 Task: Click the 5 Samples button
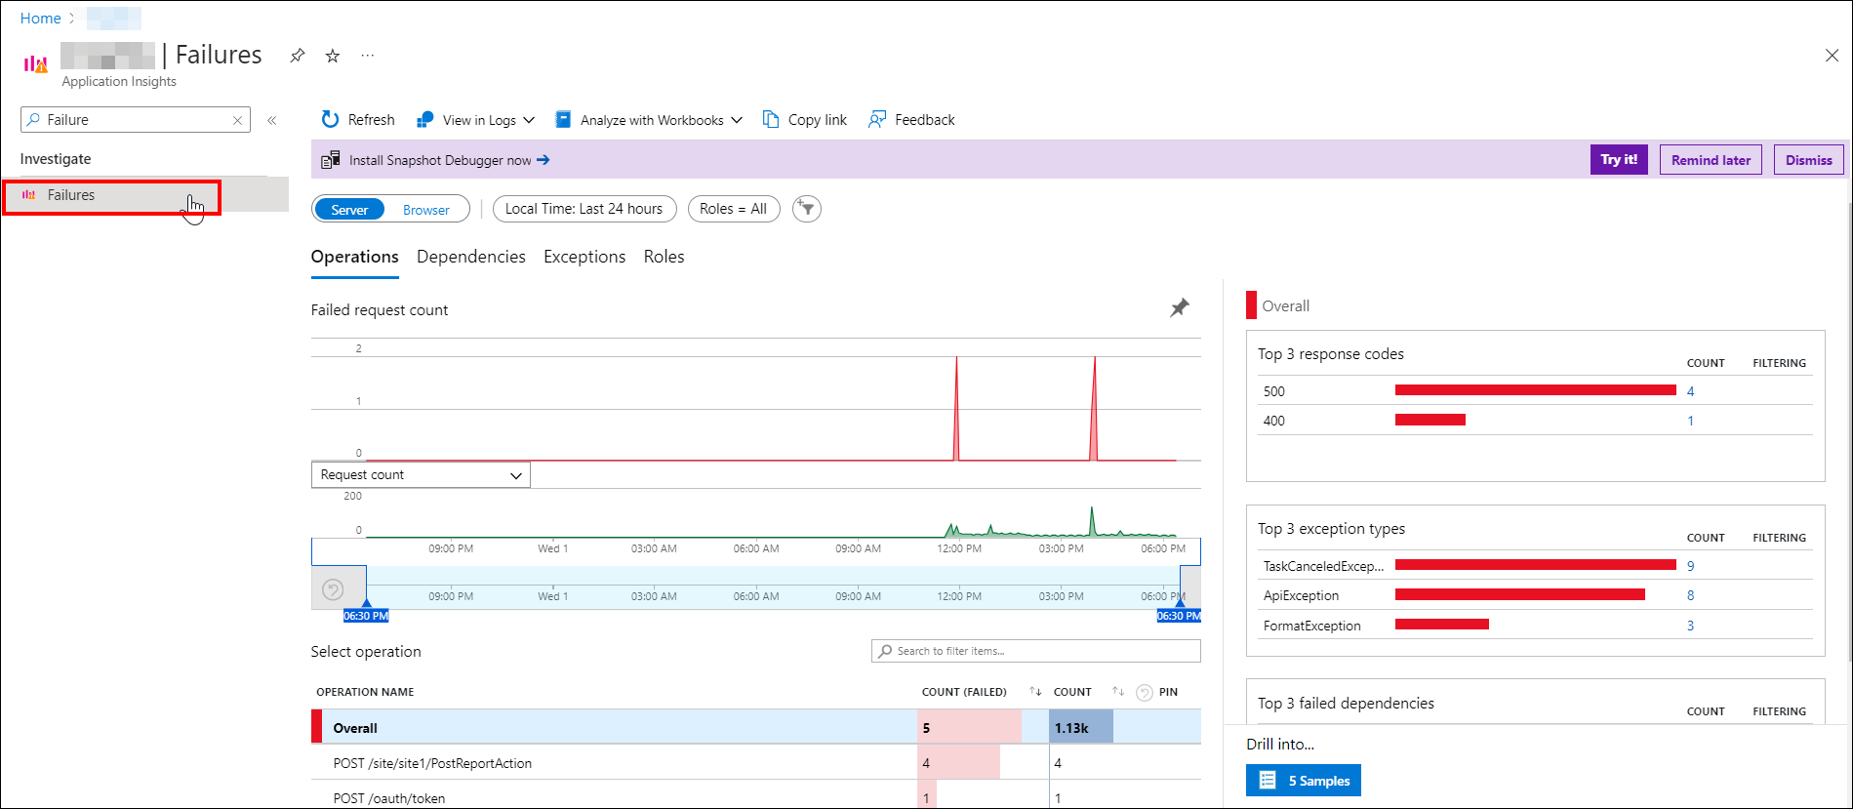pyautogui.click(x=1304, y=781)
